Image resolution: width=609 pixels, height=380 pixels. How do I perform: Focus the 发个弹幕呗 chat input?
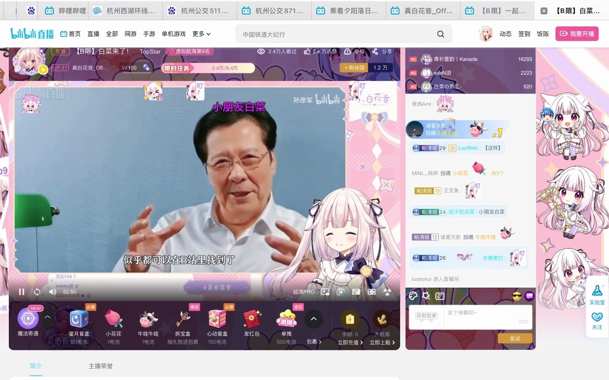[488, 317]
